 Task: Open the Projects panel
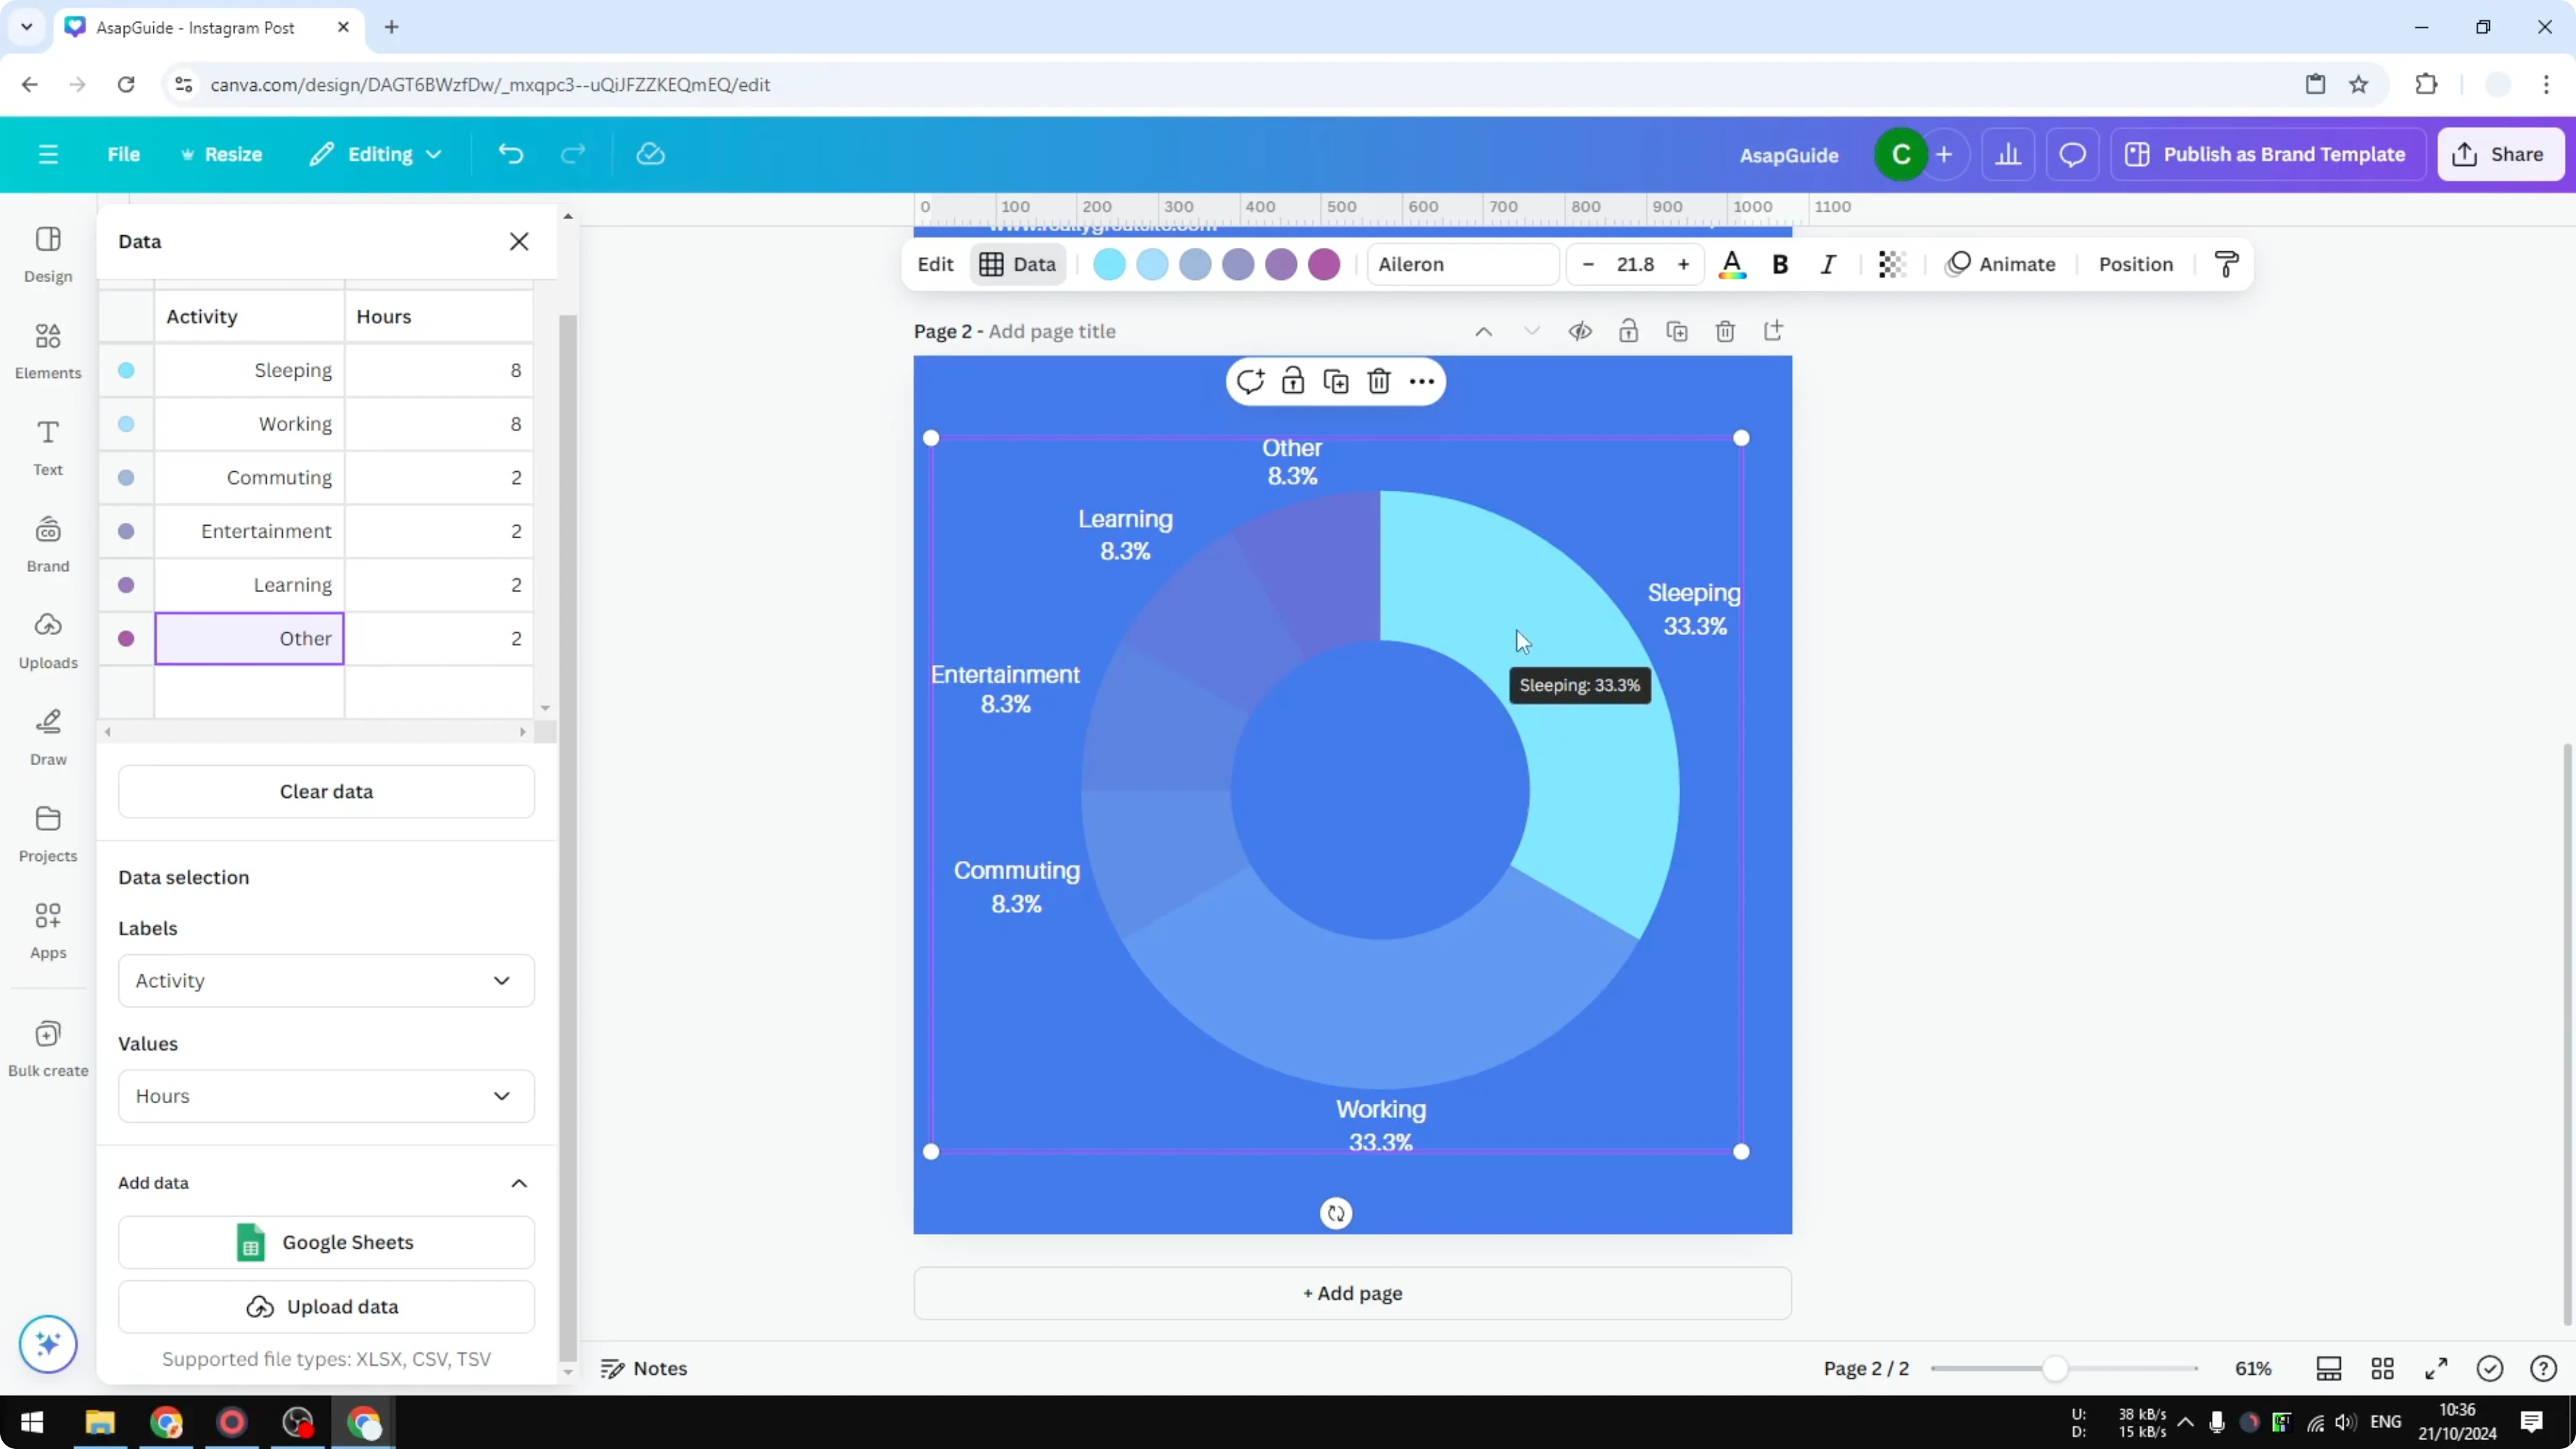click(x=47, y=833)
